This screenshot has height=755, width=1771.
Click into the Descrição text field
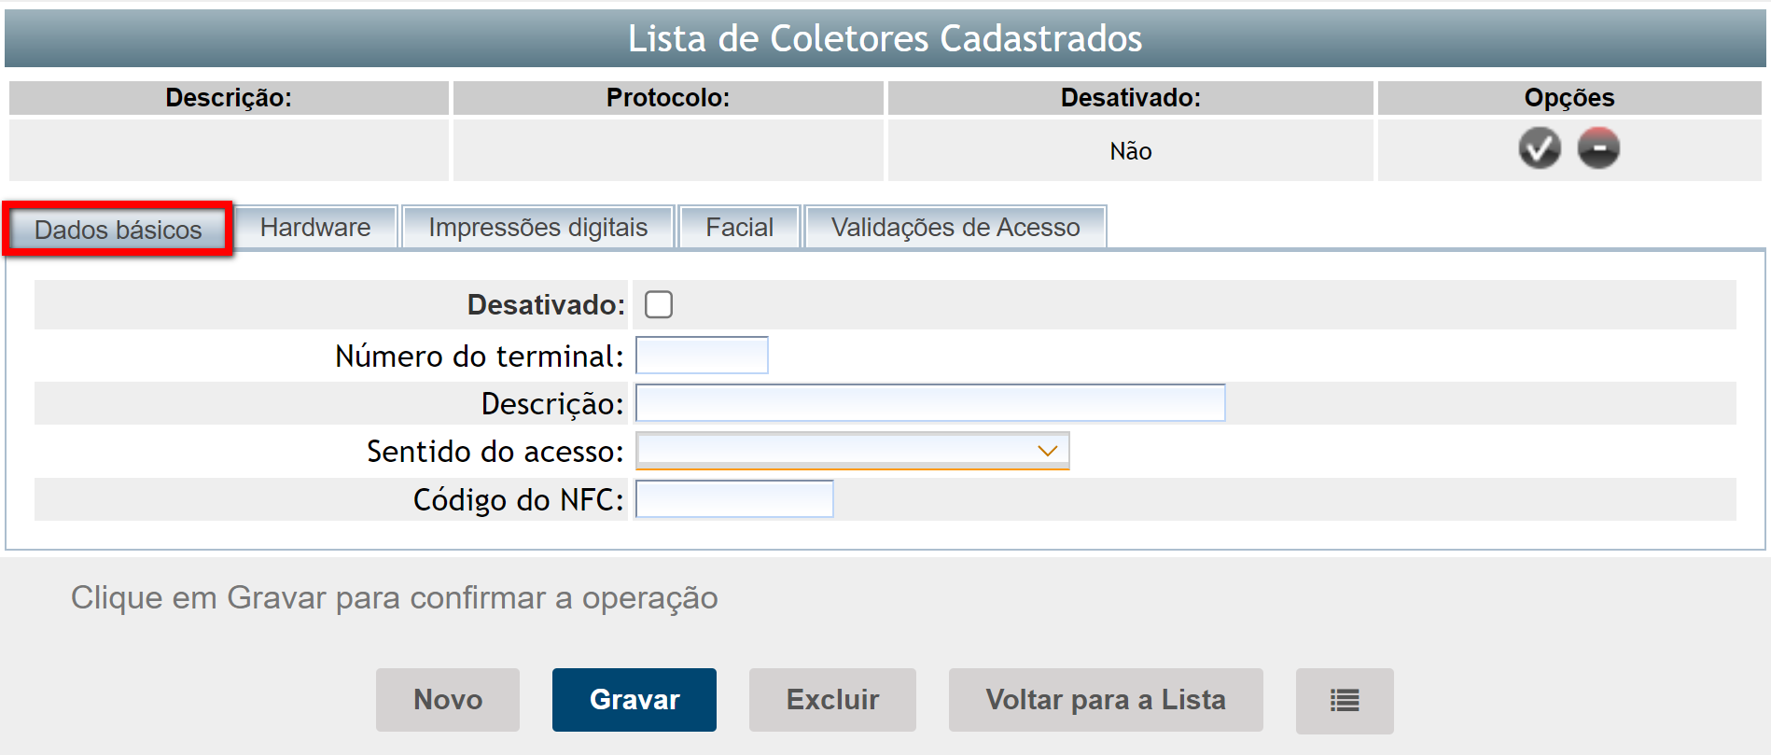(x=929, y=403)
